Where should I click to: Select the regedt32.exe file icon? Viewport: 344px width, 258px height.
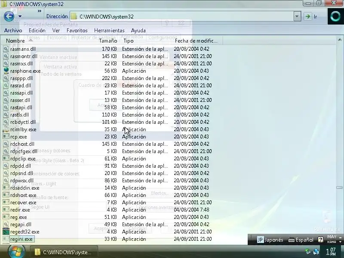pos(6,232)
